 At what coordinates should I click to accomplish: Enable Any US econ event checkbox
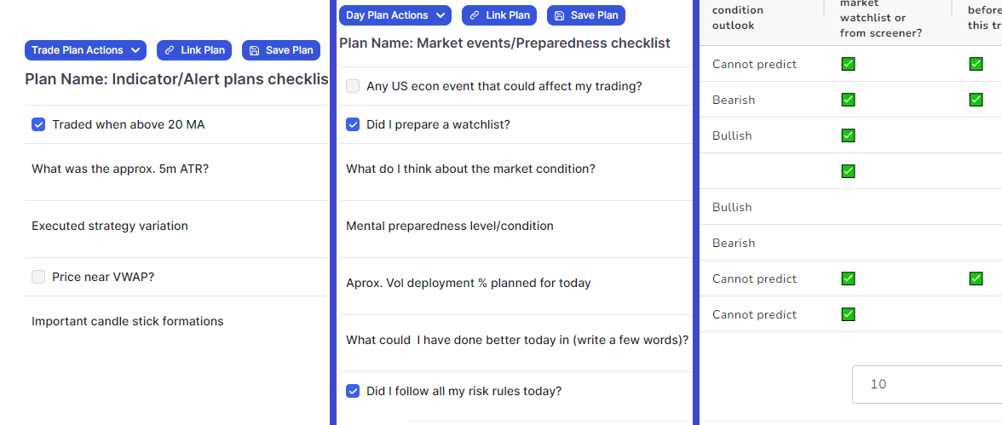353,86
